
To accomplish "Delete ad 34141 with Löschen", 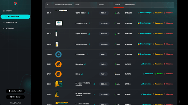I will (168, 13).
